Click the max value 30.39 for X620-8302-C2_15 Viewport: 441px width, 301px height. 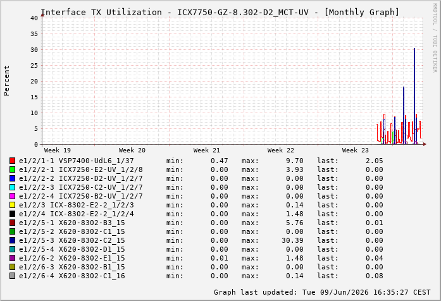tap(292, 240)
